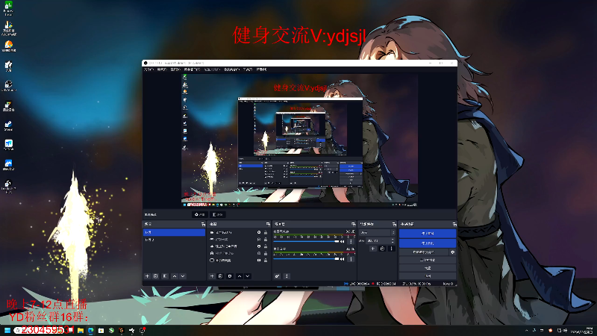
Task: Toggle lock on the first source
Action: tap(266, 232)
